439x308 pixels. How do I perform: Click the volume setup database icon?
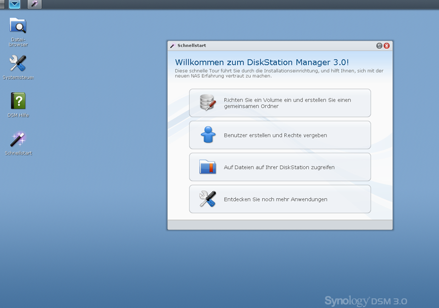click(x=208, y=103)
